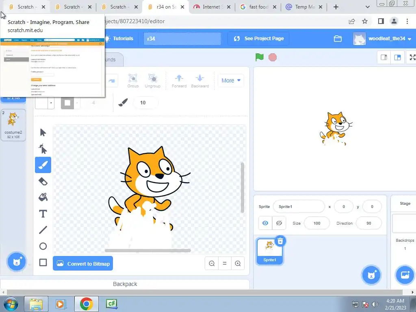The image size is (416, 312).
Task: Switch to the Internet tab
Action: coord(212,7)
